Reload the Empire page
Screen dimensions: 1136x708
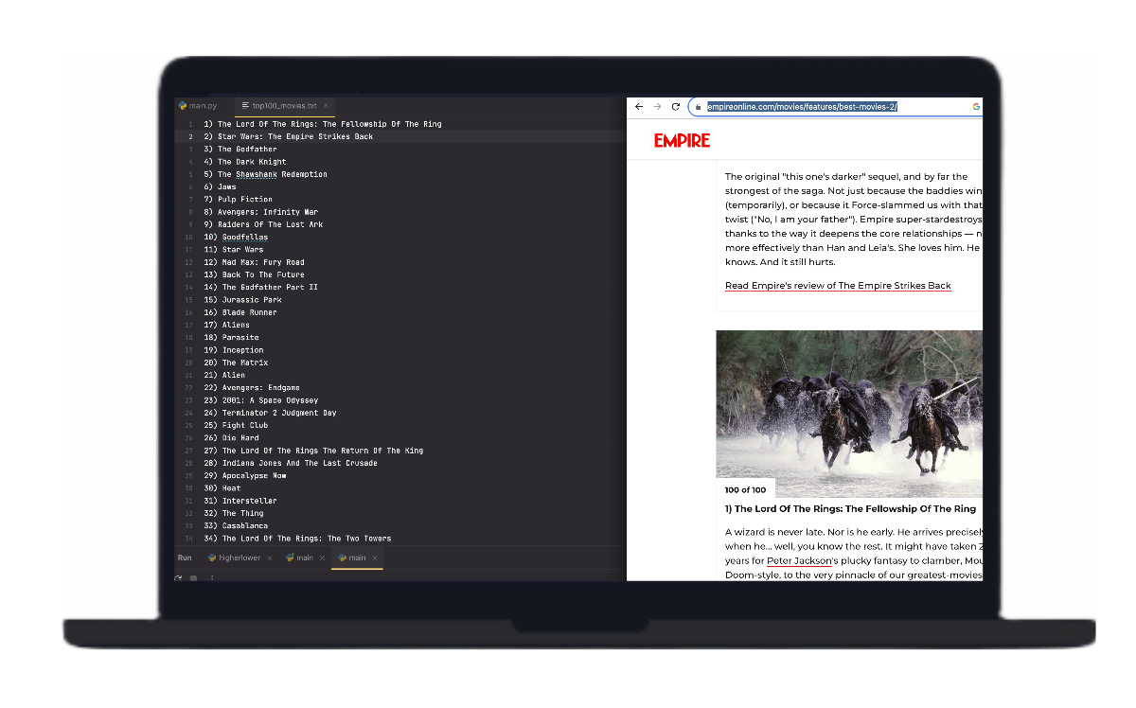tap(676, 107)
